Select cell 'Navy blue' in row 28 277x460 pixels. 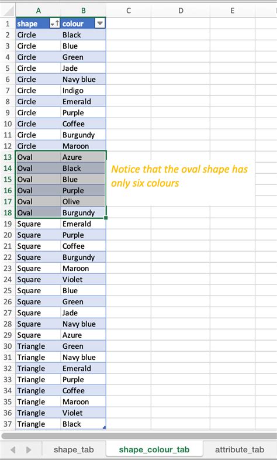[x=84, y=324]
